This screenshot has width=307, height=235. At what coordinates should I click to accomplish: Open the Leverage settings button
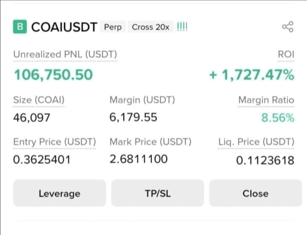pos(60,193)
